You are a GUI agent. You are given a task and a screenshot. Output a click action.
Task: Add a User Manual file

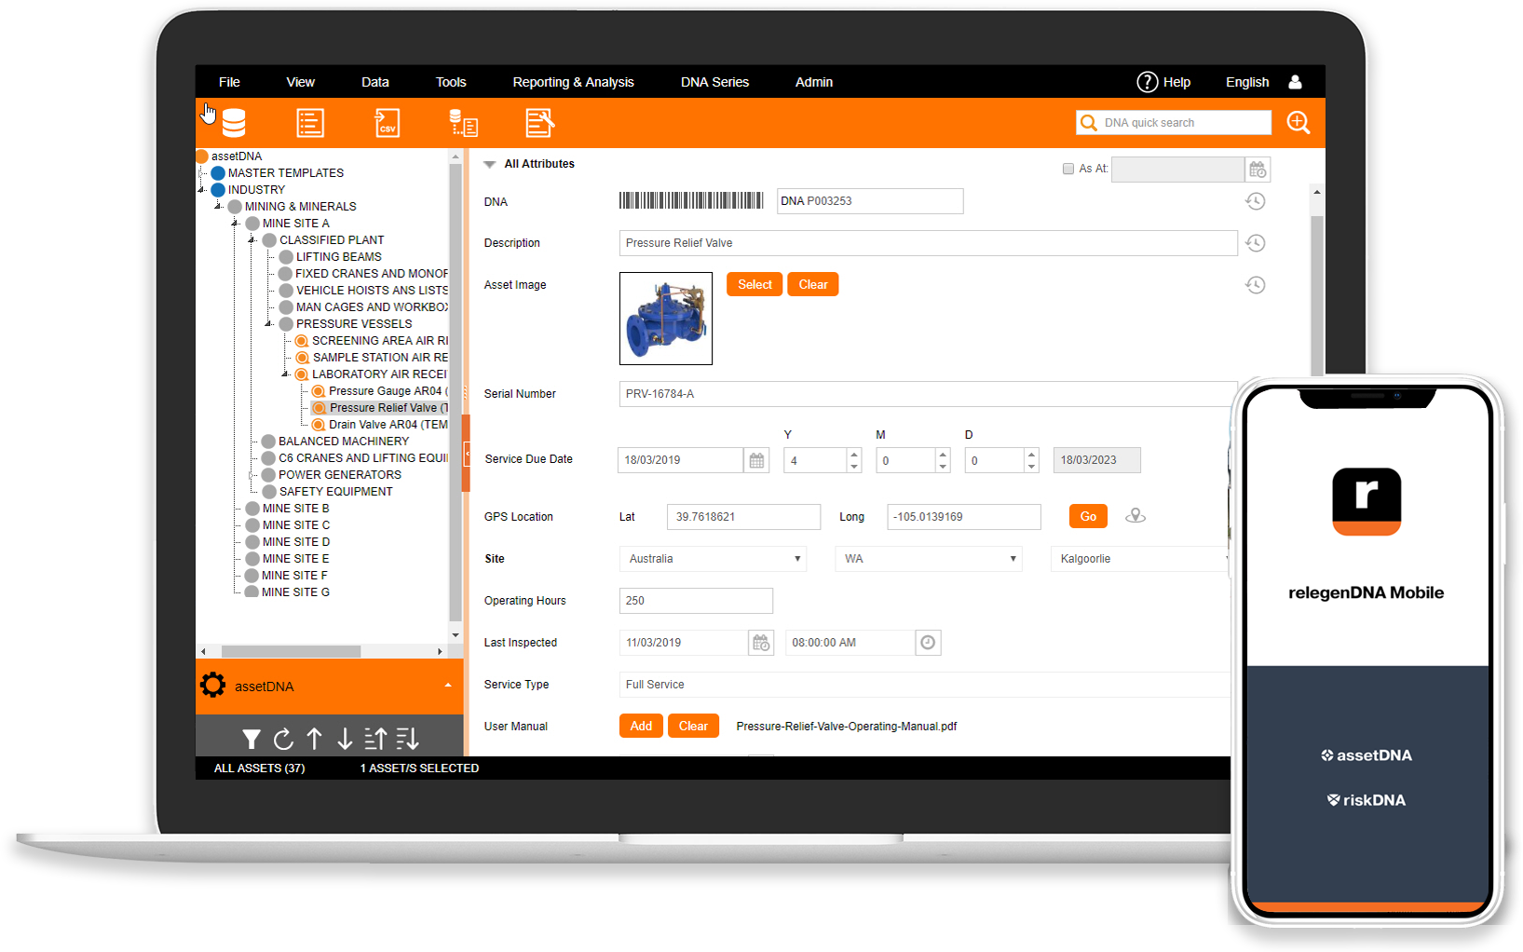click(x=641, y=726)
